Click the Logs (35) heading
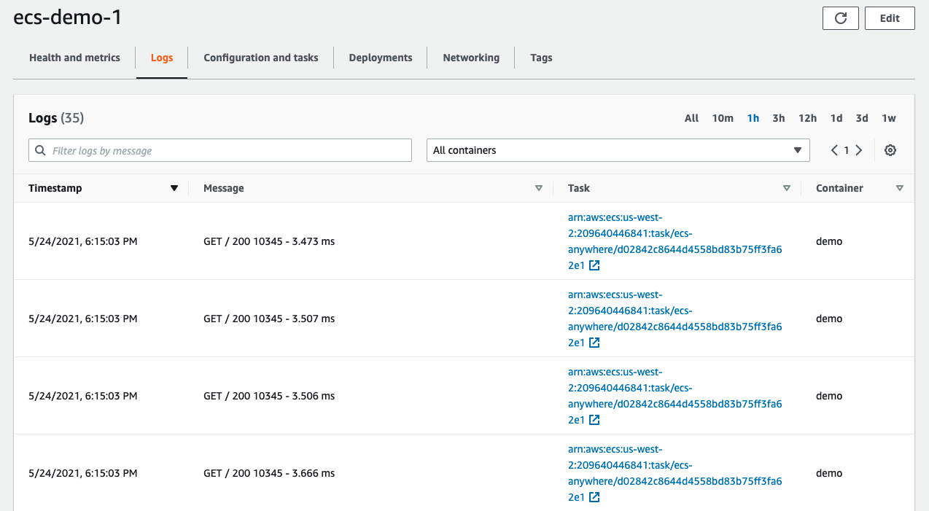 coord(56,118)
